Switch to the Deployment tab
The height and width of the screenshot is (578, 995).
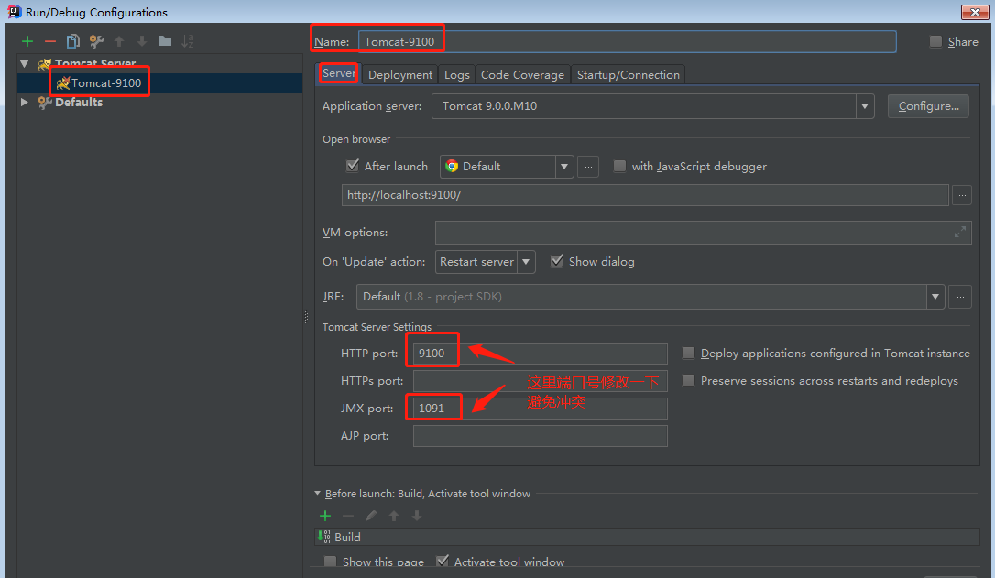point(400,75)
